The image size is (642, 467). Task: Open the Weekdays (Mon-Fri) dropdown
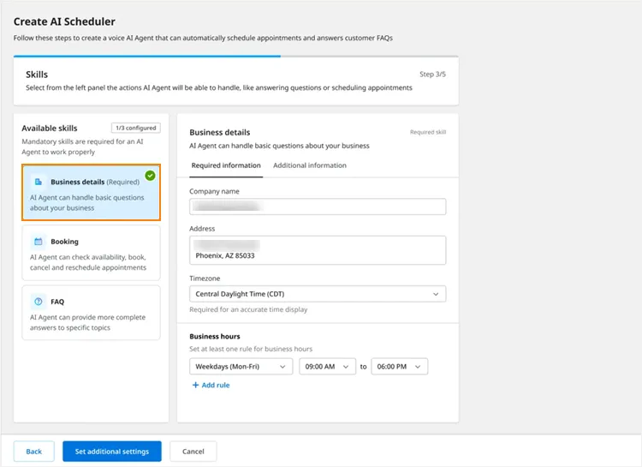pyautogui.click(x=241, y=367)
